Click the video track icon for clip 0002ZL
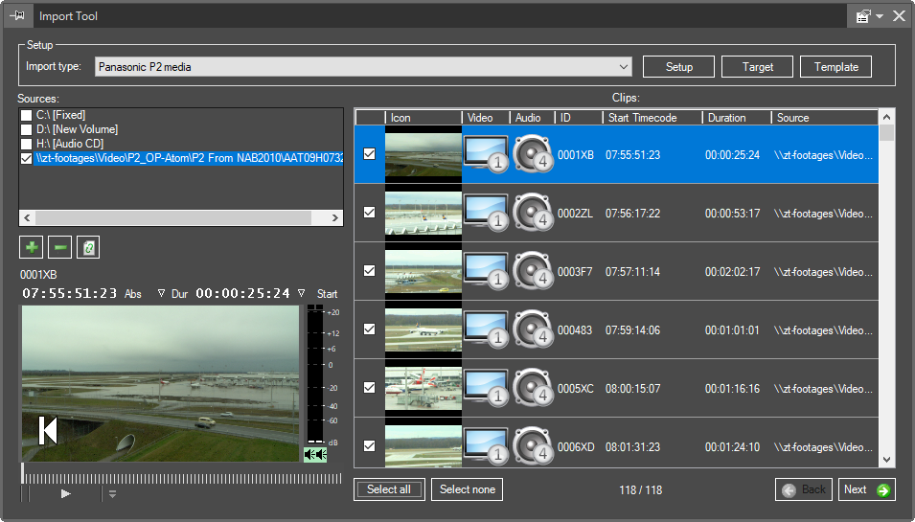 click(485, 213)
